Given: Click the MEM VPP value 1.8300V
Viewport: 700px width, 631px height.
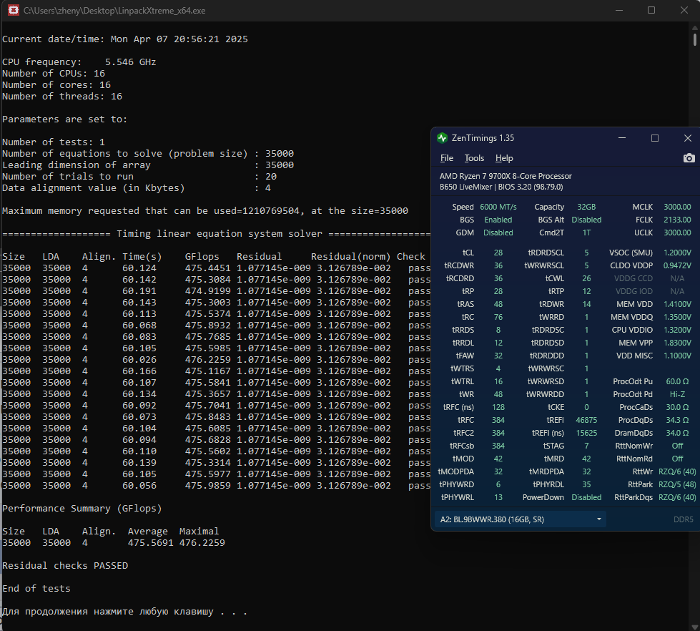Looking at the screenshot, I should [677, 343].
